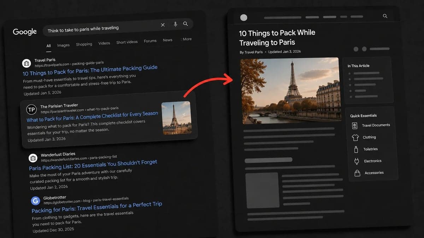Click the 'Travel Documents' quick essential
The height and width of the screenshot is (238, 424).
coord(376,125)
